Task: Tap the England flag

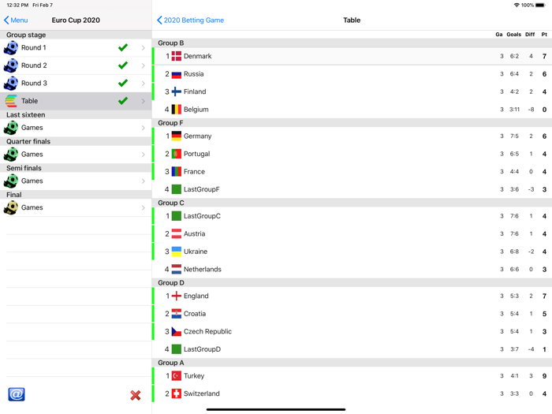Action: (x=177, y=296)
